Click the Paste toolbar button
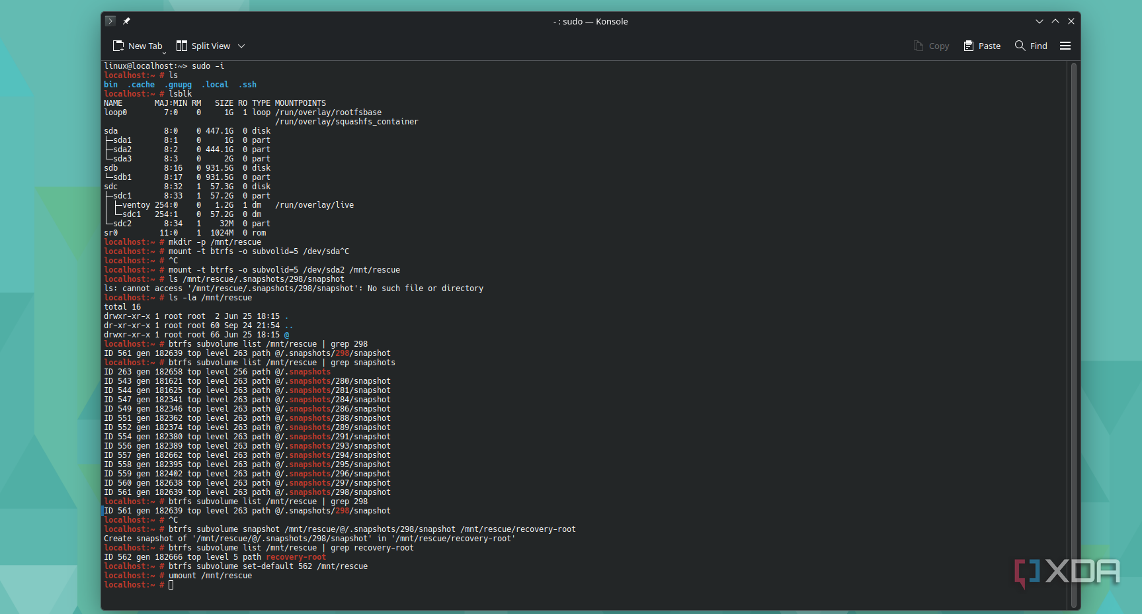Viewport: 1142px width, 614px height. pos(982,46)
